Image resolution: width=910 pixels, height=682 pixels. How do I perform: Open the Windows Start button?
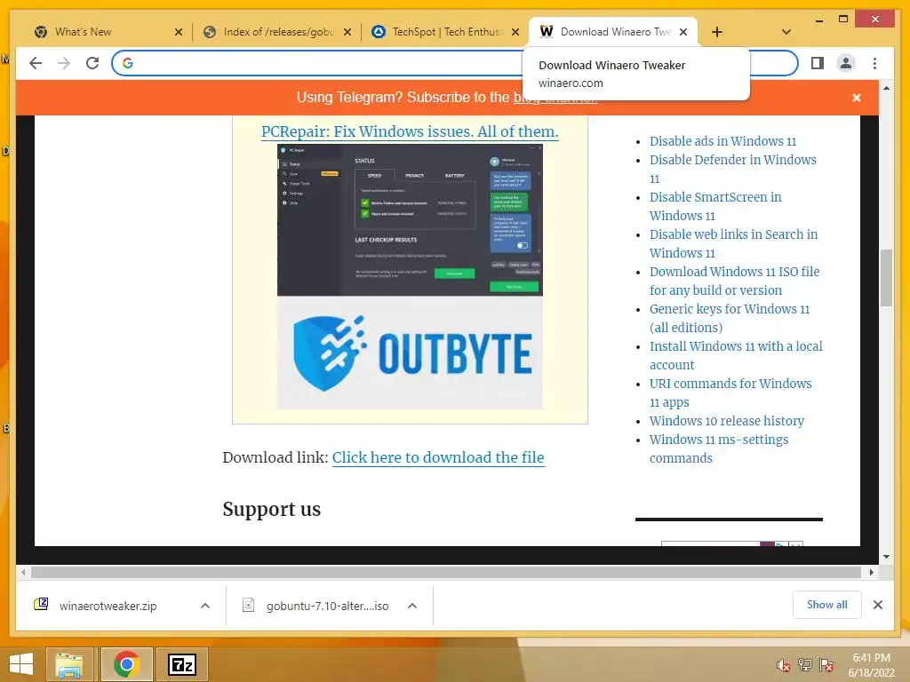(x=21, y=664)
